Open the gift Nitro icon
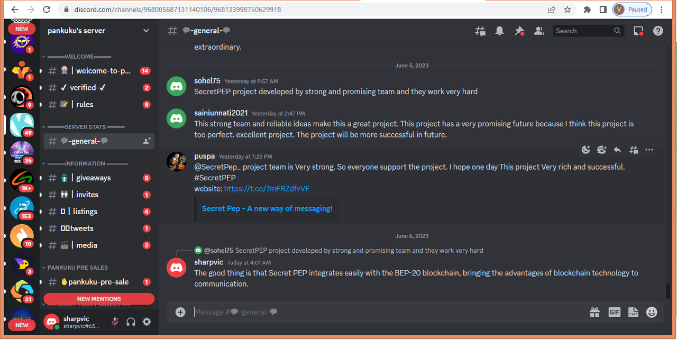 [x=595, y=312]
